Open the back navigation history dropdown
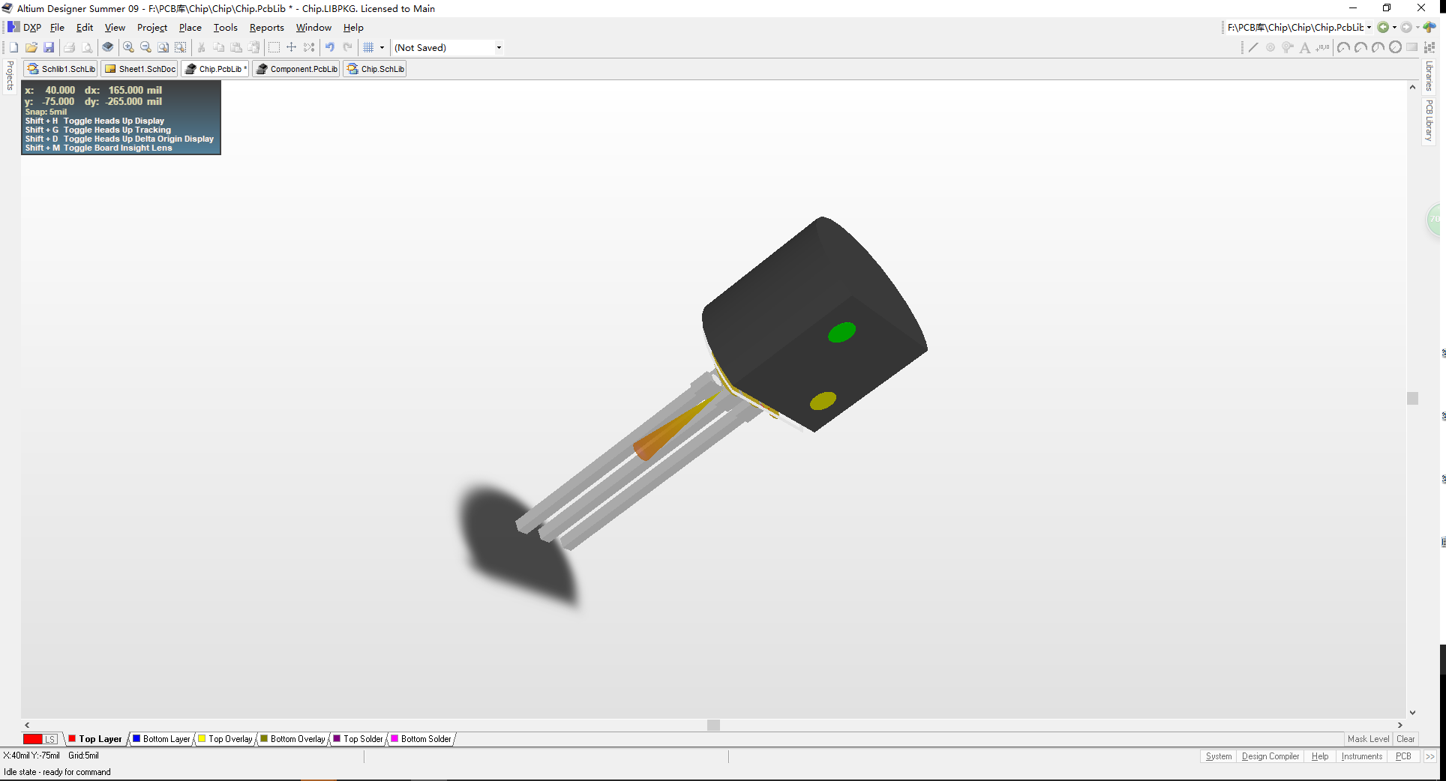The image size is (1446, 781). 1394,28
